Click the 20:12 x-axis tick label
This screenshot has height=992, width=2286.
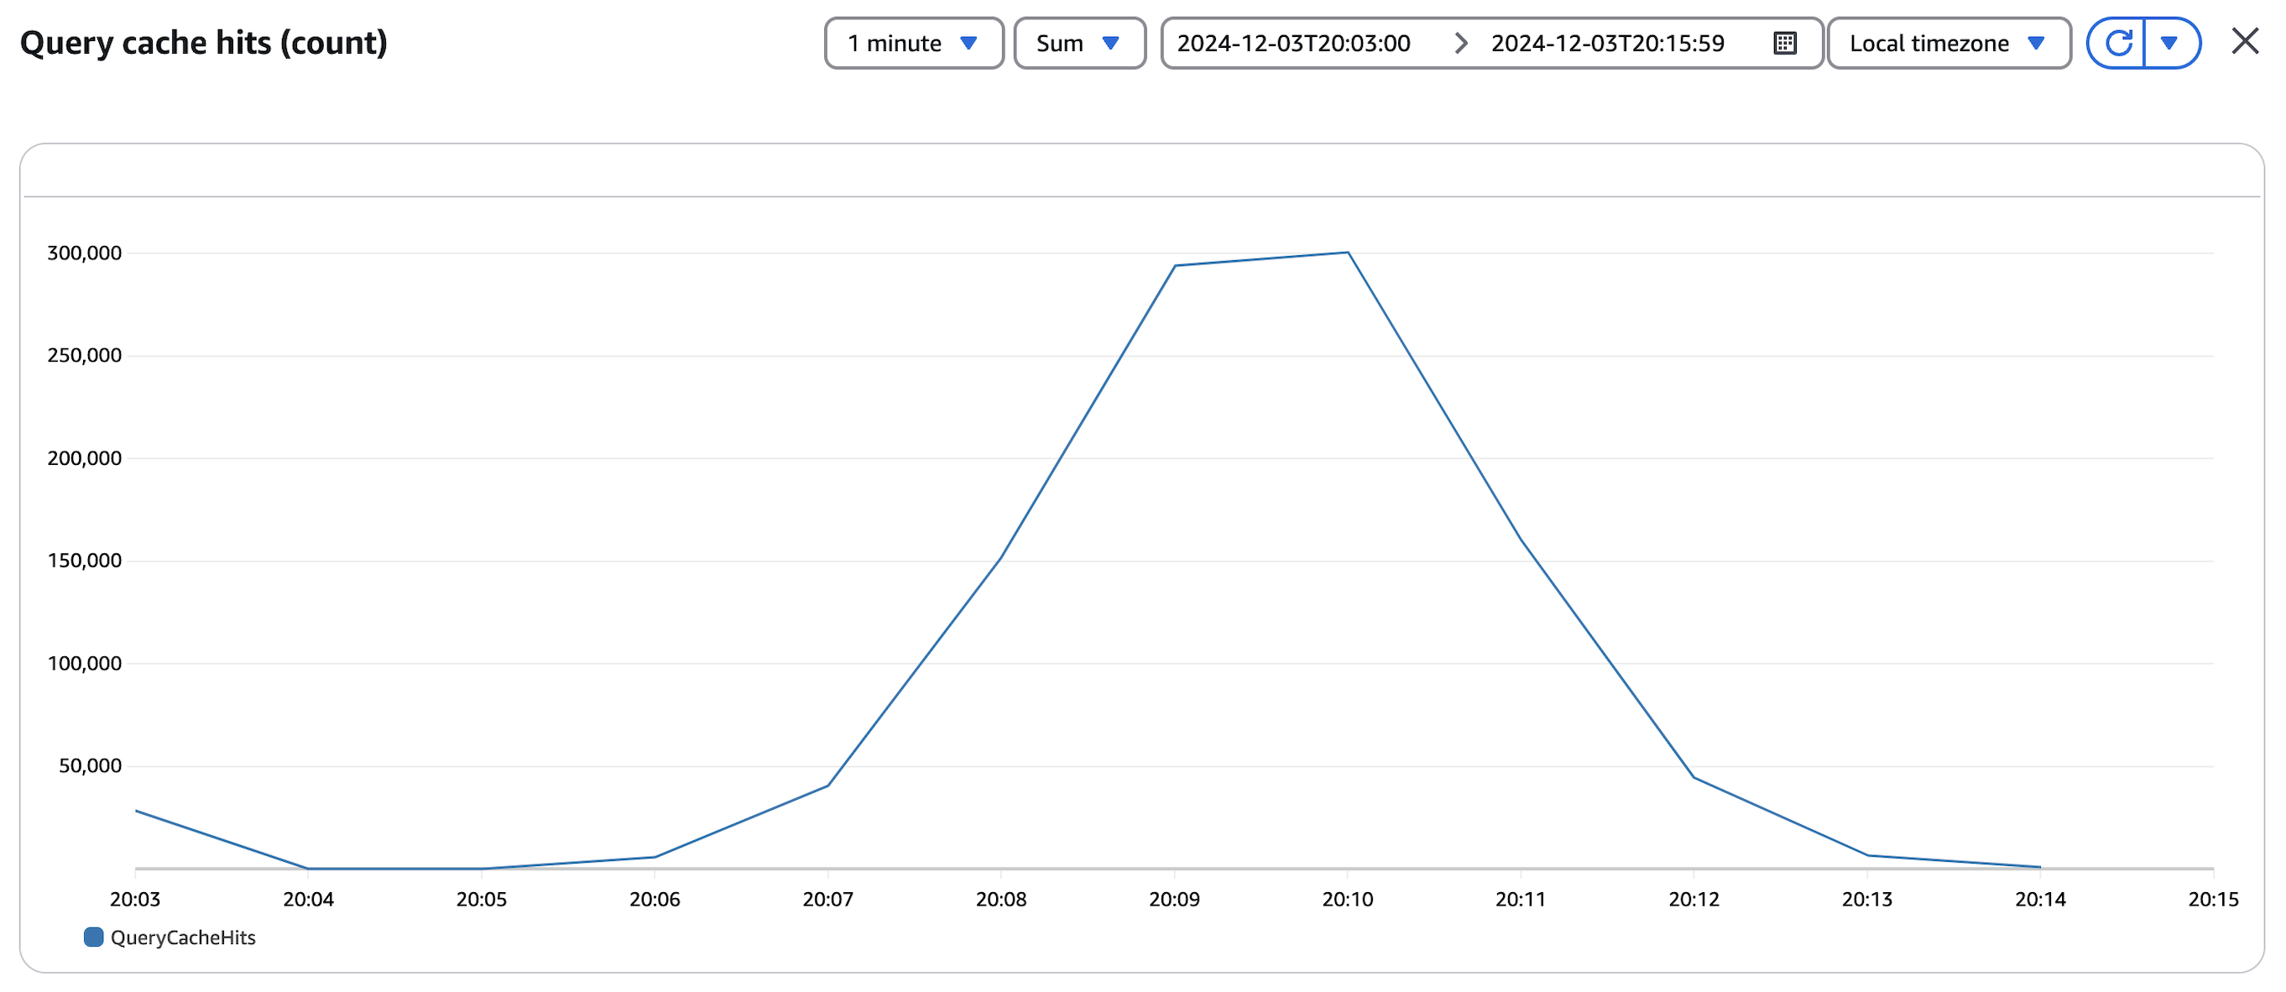(1694, 899)
